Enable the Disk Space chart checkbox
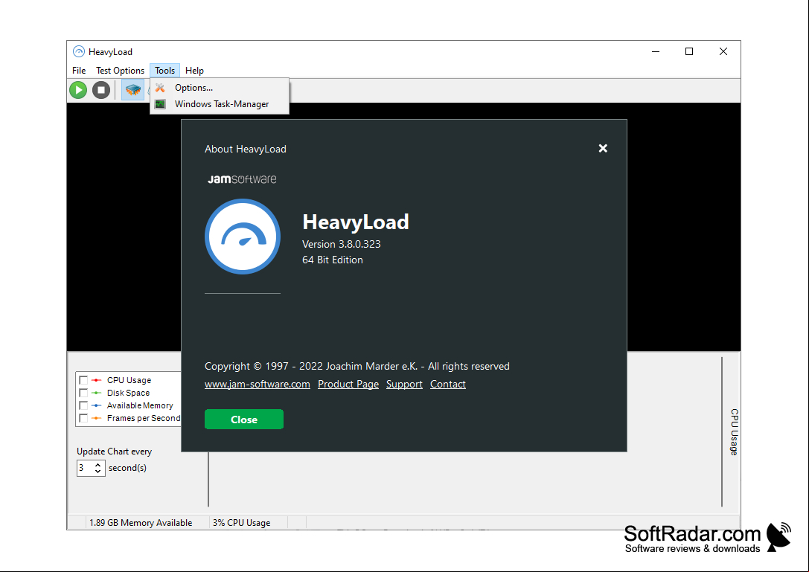This screenshot has width=809, height=572. [83, 393]
